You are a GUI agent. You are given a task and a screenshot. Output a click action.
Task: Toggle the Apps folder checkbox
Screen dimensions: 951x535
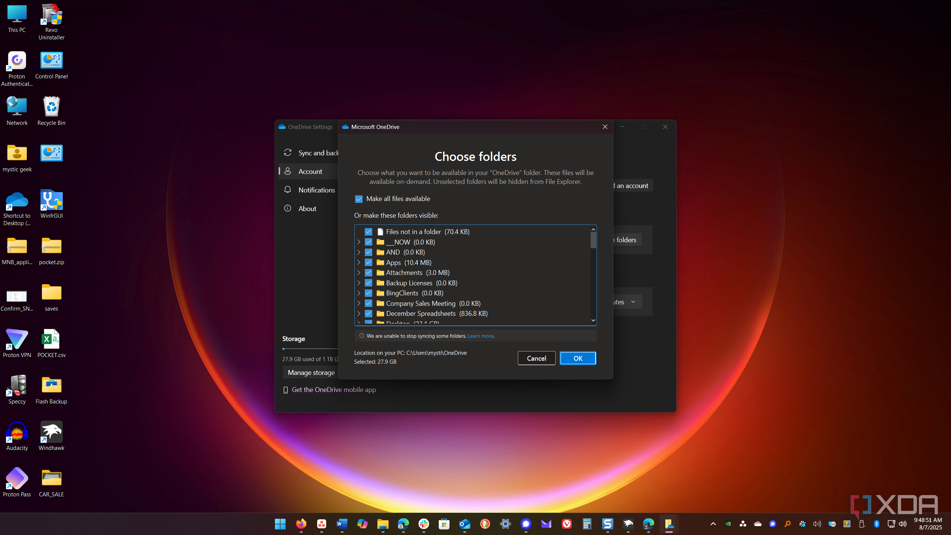(x=369, y=262)
